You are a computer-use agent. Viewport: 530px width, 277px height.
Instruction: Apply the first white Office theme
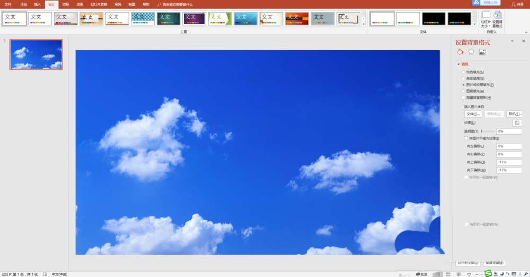pyautogui.click(x=14, y=19)
